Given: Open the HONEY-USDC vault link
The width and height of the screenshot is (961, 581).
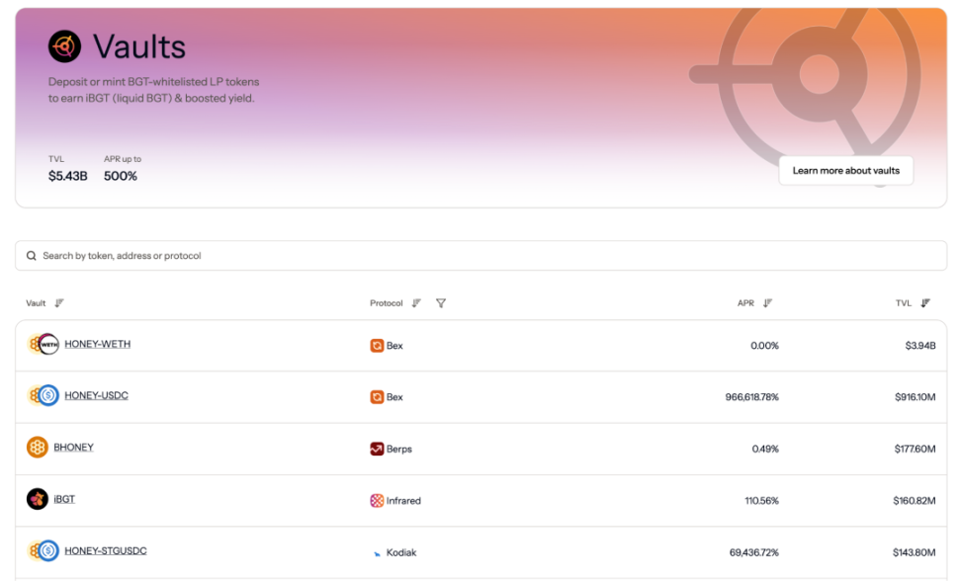Looking at the screenshot, I should 96,395.
